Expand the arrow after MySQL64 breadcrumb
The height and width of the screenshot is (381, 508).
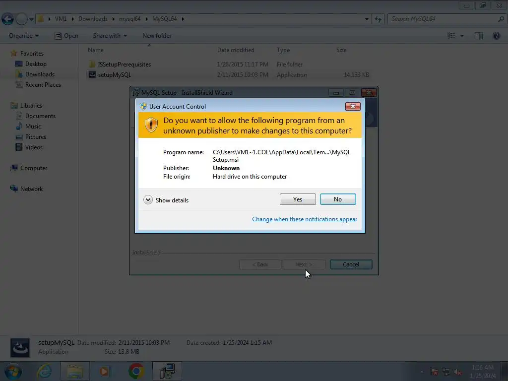183,19
